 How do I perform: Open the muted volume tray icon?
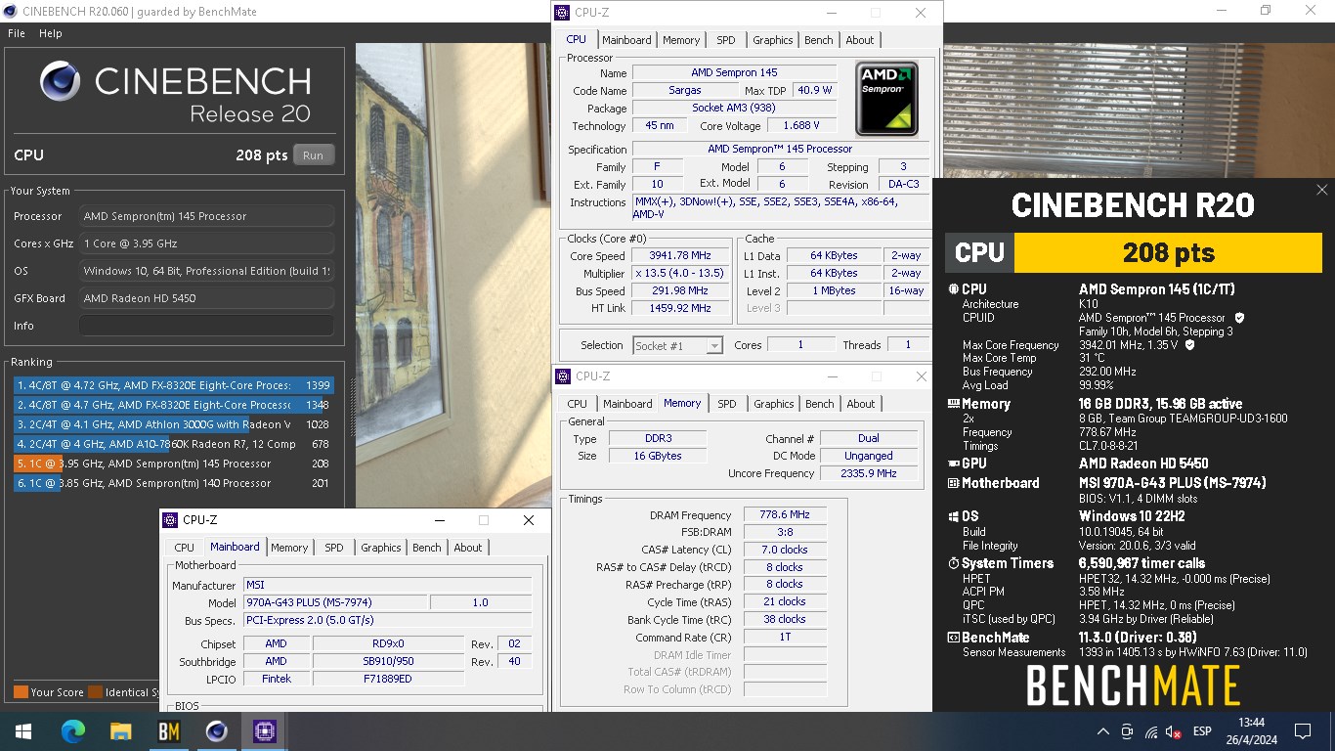coord(1176,731)
